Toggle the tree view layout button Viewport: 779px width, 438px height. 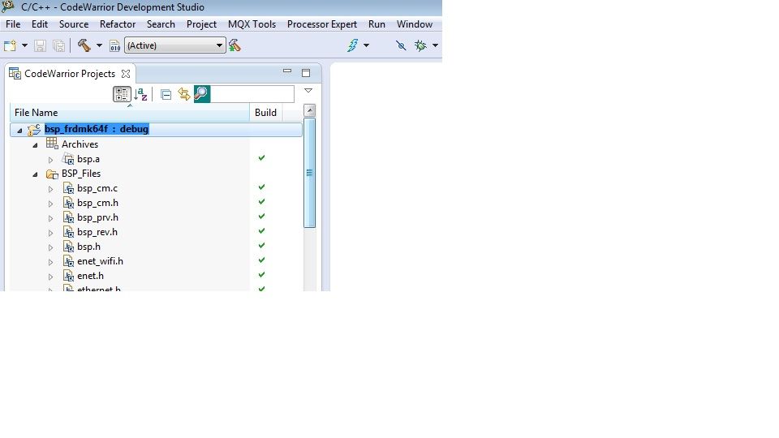(x=122, y=94)
